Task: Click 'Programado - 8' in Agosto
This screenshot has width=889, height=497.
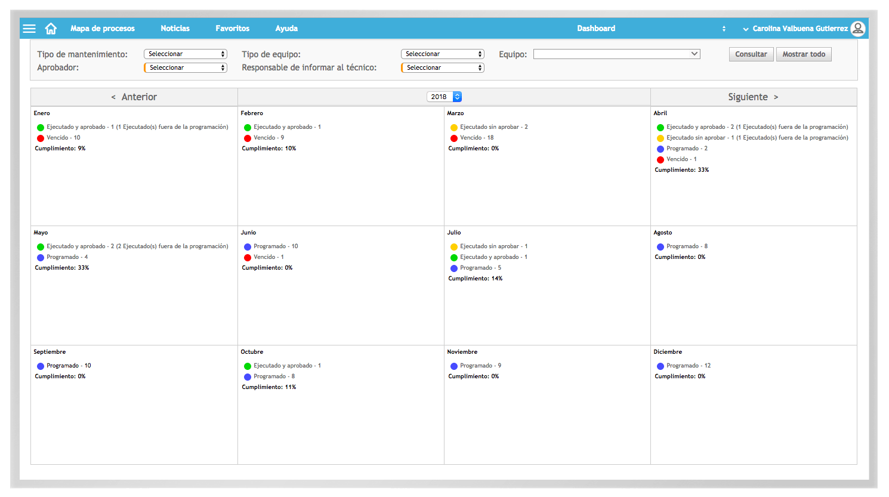Action: pyautogui.click(x=687, y=246)
